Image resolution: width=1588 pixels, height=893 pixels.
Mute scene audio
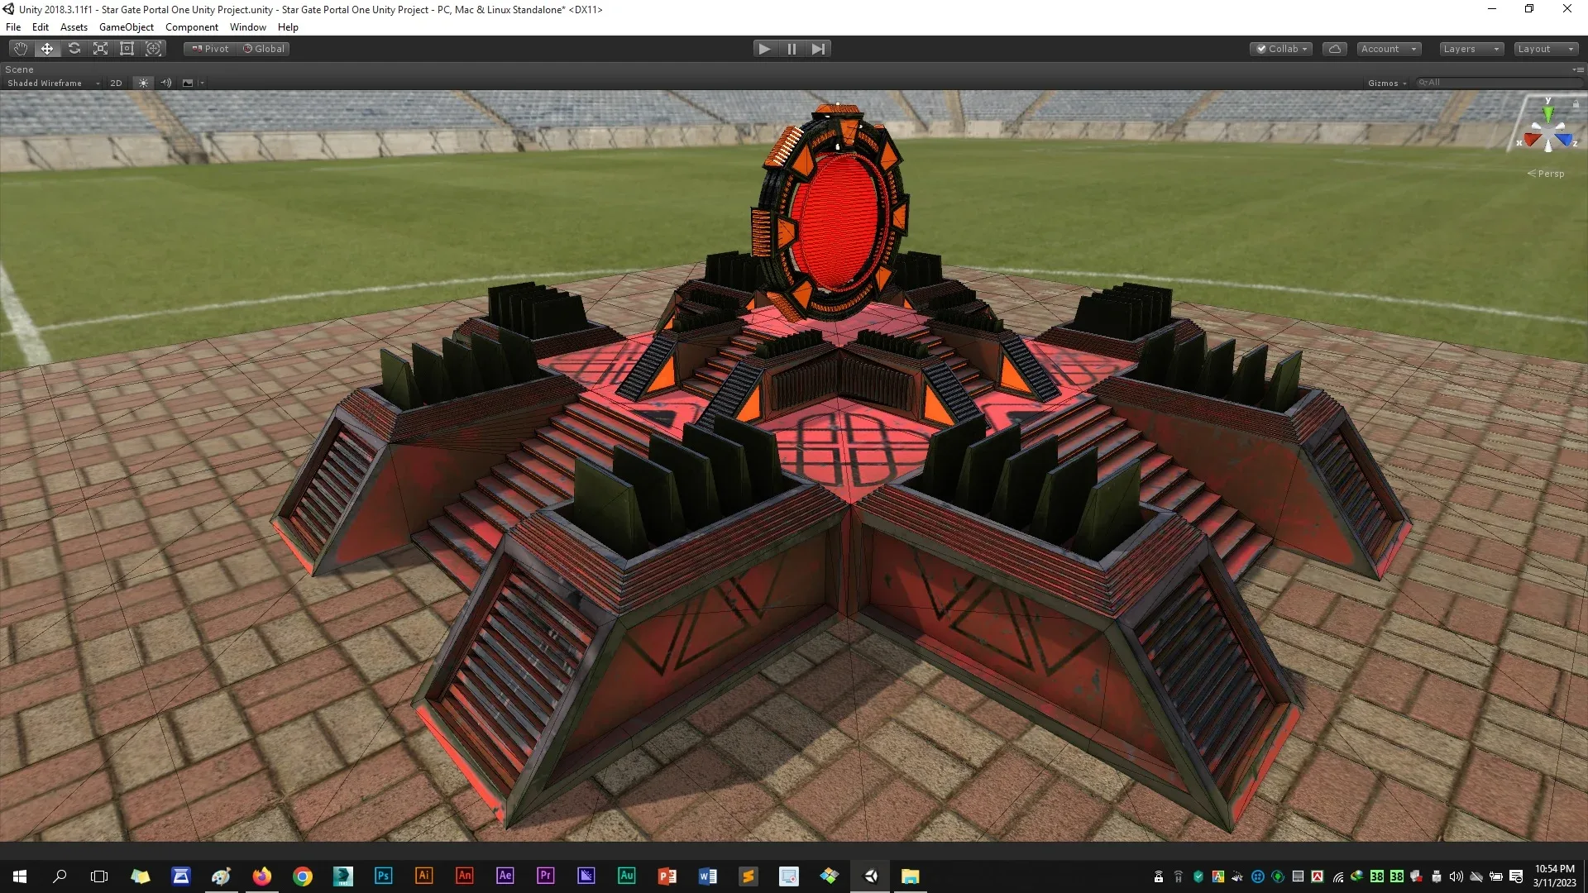(x=165, y=83)
